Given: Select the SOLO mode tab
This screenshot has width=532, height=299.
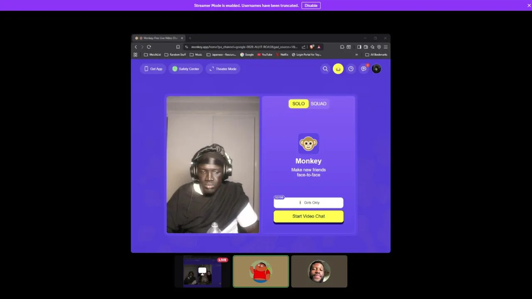Looking at the screenshot, I should coord(298,104).
